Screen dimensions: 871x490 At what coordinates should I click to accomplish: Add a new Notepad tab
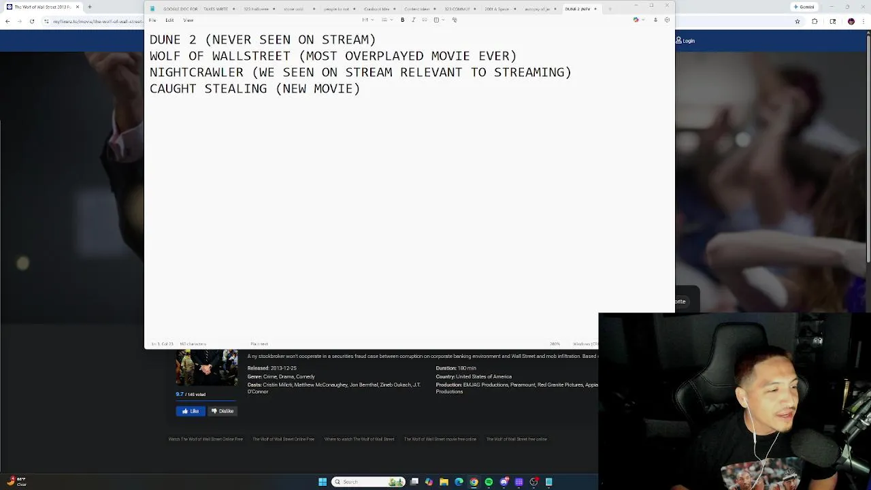[x=610, y=9]
